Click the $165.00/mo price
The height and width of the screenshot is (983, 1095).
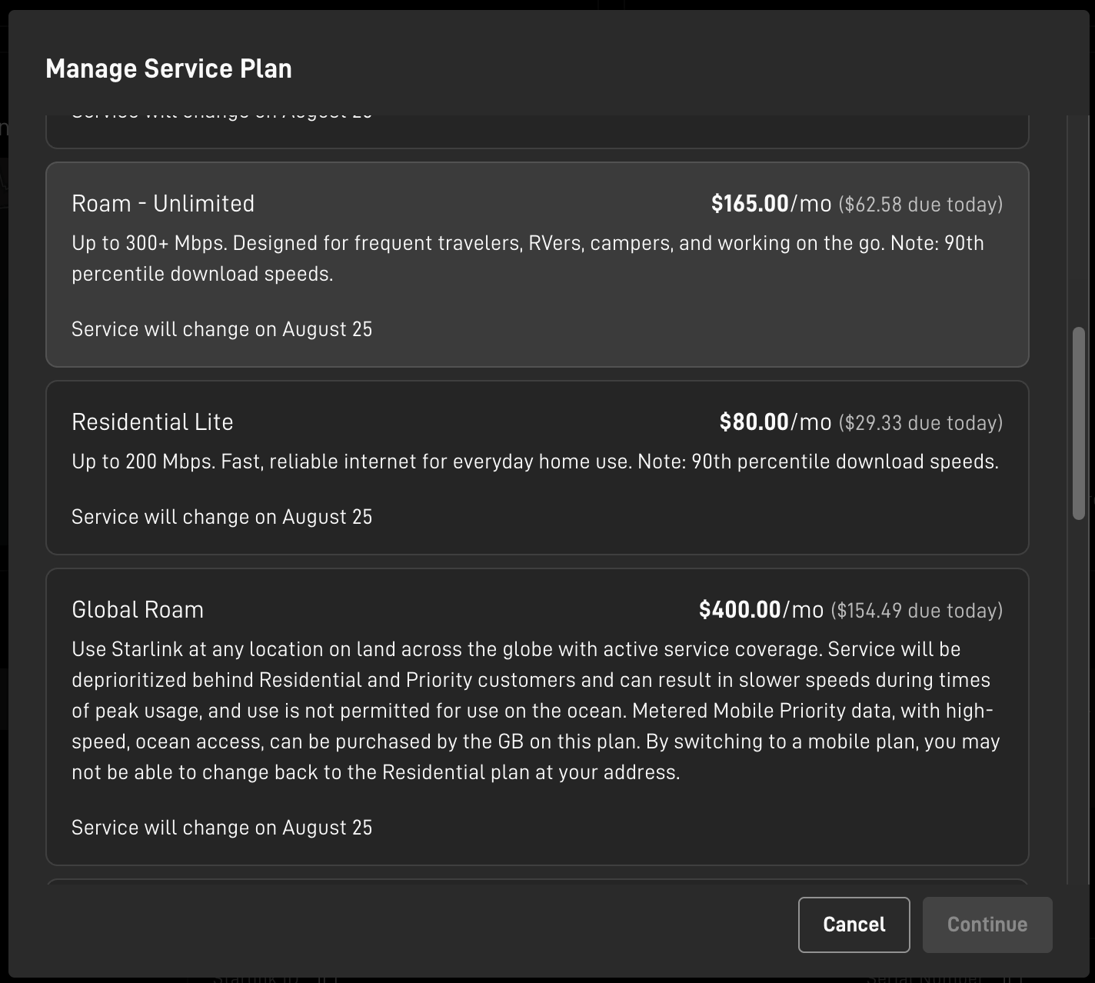pos(770,204)
